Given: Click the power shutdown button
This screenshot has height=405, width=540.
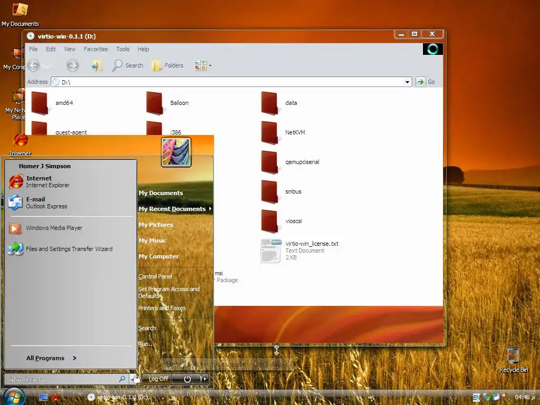Looking at the screenshot, I should [x=187, y=379].
